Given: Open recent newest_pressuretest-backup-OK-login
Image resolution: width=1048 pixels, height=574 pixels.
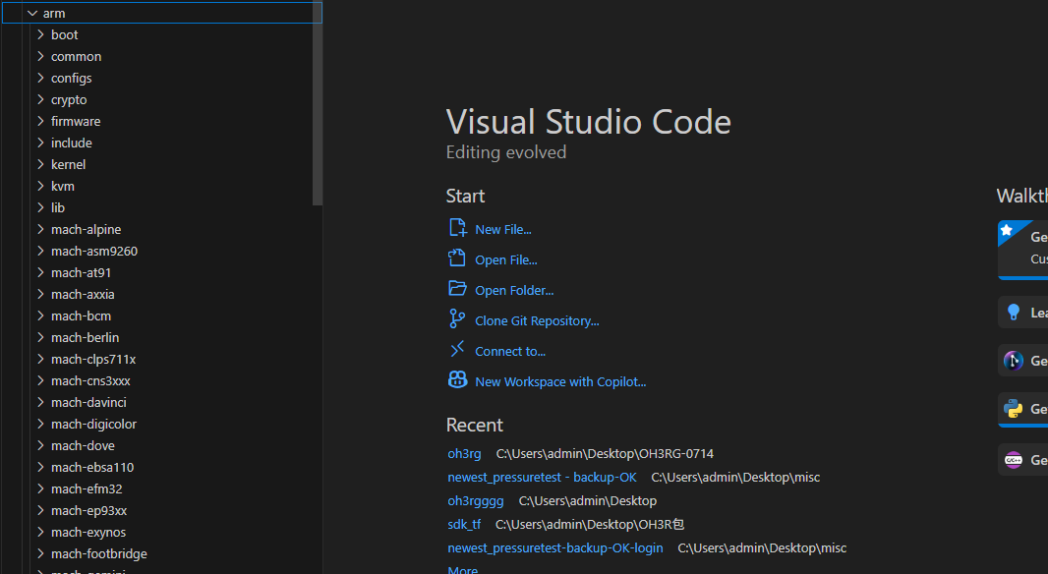Looking at the screenshot, I should coord(554,547).
